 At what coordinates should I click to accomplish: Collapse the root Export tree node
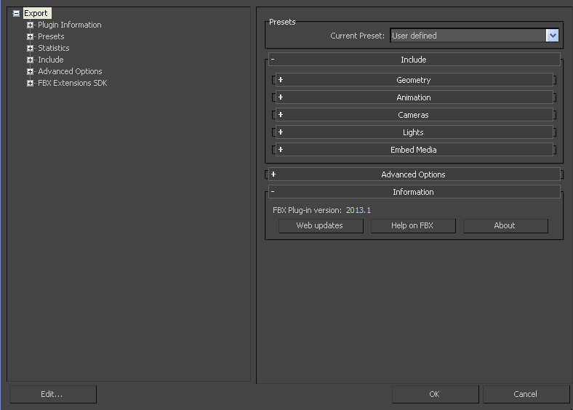coord(16,14)
